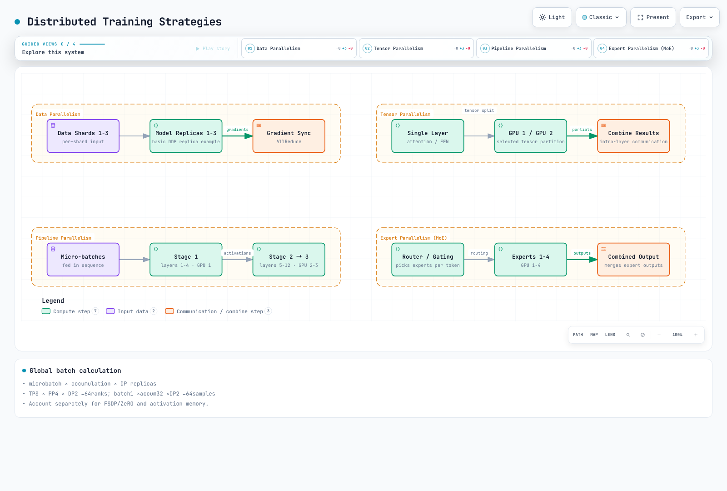
Task: Select the Experts 1-4 node
Action: click(x=531, y=260)
